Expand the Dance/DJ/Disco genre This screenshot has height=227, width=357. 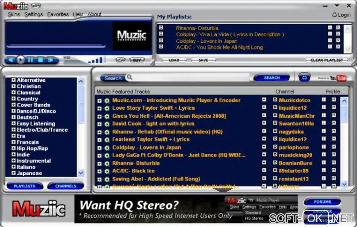pos(13,111)
